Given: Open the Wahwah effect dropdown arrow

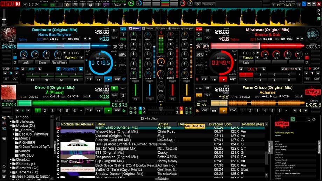Looking at the screenshot, I should tap(81, 58).
